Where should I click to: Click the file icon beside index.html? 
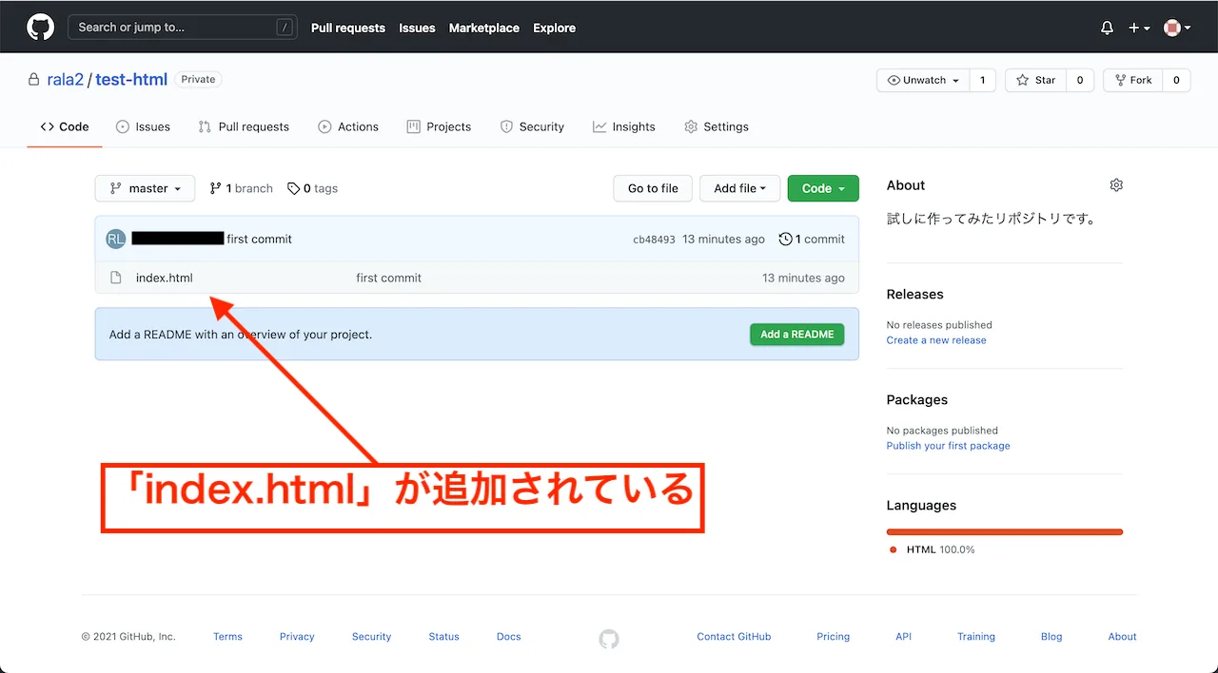tap(116, 278)
